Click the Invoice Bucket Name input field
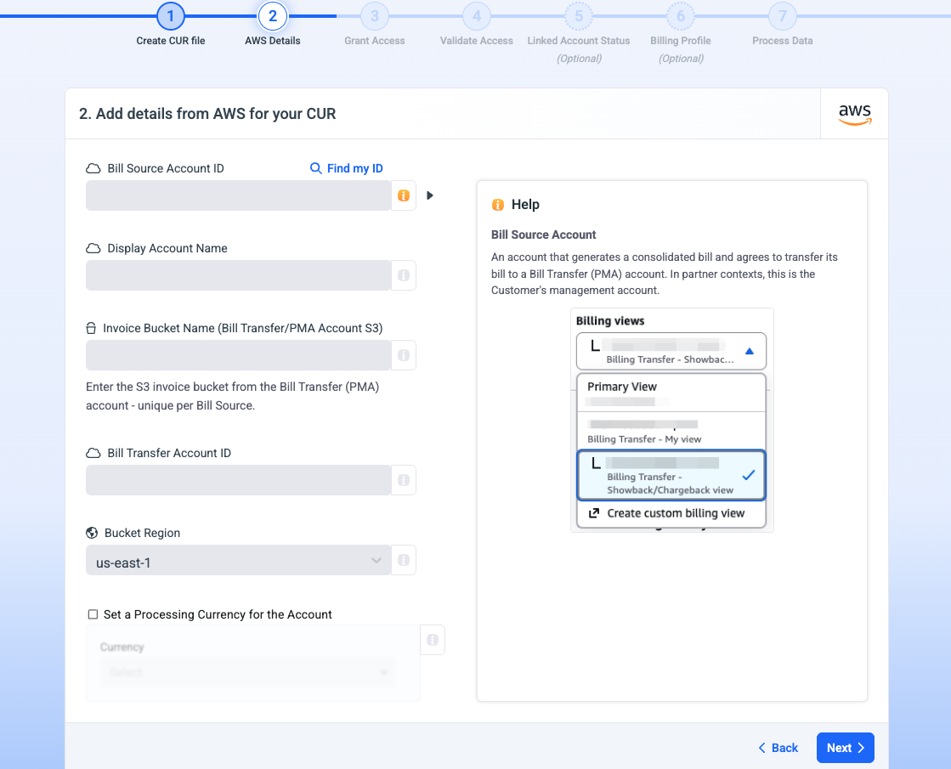This screenshot has width=951, height=769. point(238,355)
